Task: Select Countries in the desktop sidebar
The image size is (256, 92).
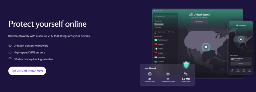Action: 159,24
